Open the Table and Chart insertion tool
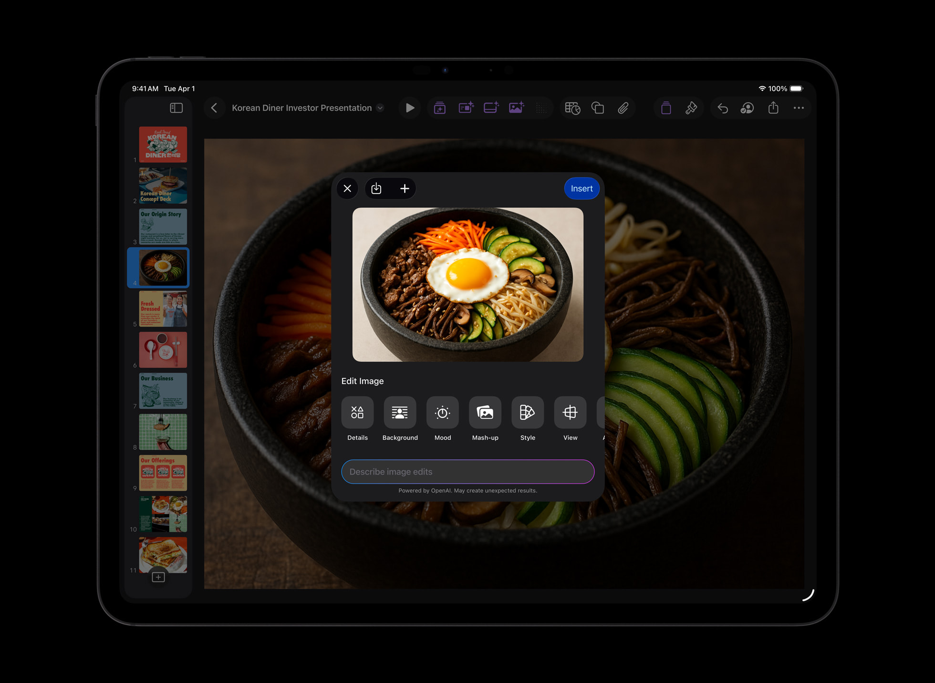Screen dimensions: 935x683 (572, 108)
